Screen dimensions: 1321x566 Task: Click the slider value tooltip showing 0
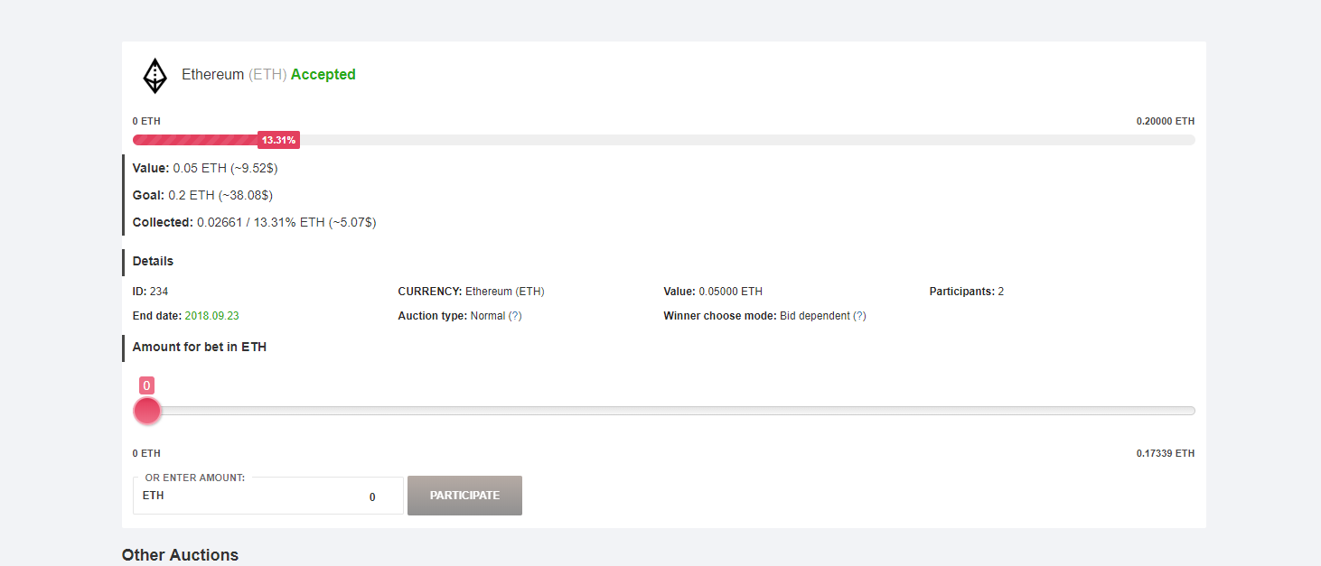[146, 385]
